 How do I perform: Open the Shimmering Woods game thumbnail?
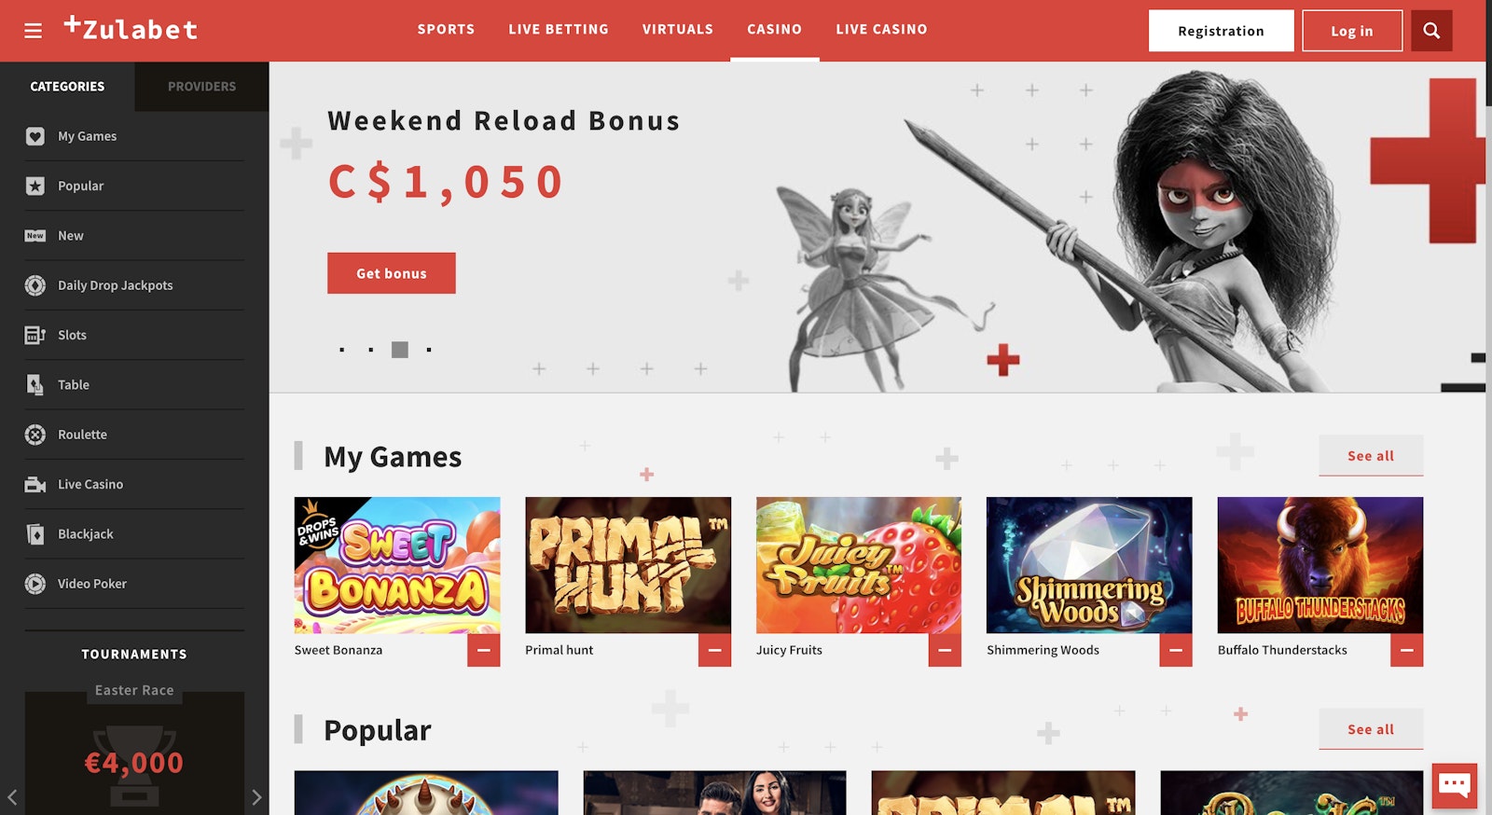1089,565
